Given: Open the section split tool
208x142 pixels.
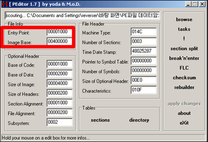Looking at the screenshot, I should (x=184, y=49).
